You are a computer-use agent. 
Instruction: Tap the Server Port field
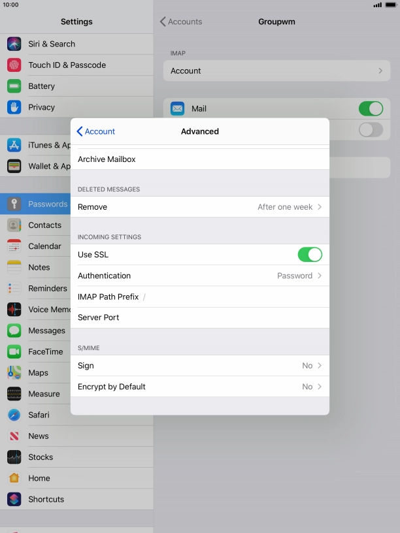pyautogui.click(x=222, y=317)
